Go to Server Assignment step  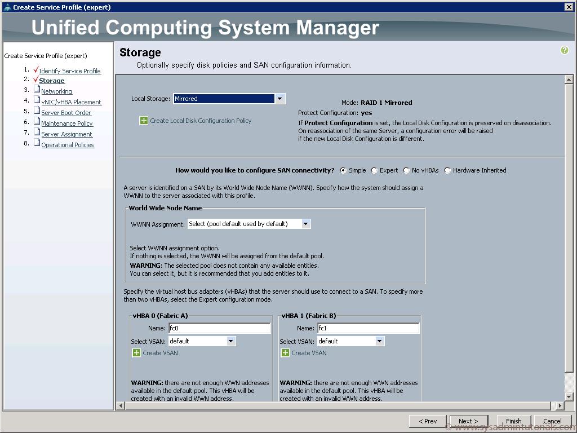[67, 134]
